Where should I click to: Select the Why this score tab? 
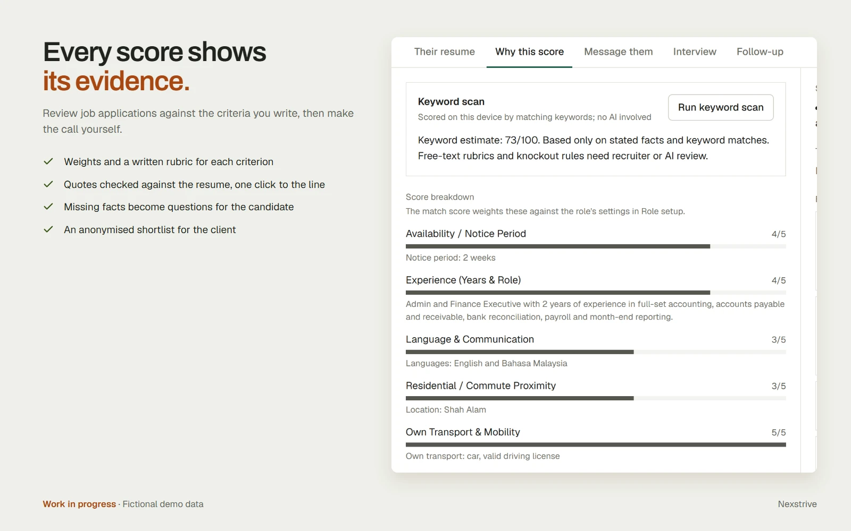coord(529,52)
